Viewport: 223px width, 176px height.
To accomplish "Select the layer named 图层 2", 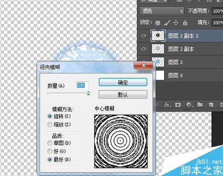I will click(x=176, y=62).
